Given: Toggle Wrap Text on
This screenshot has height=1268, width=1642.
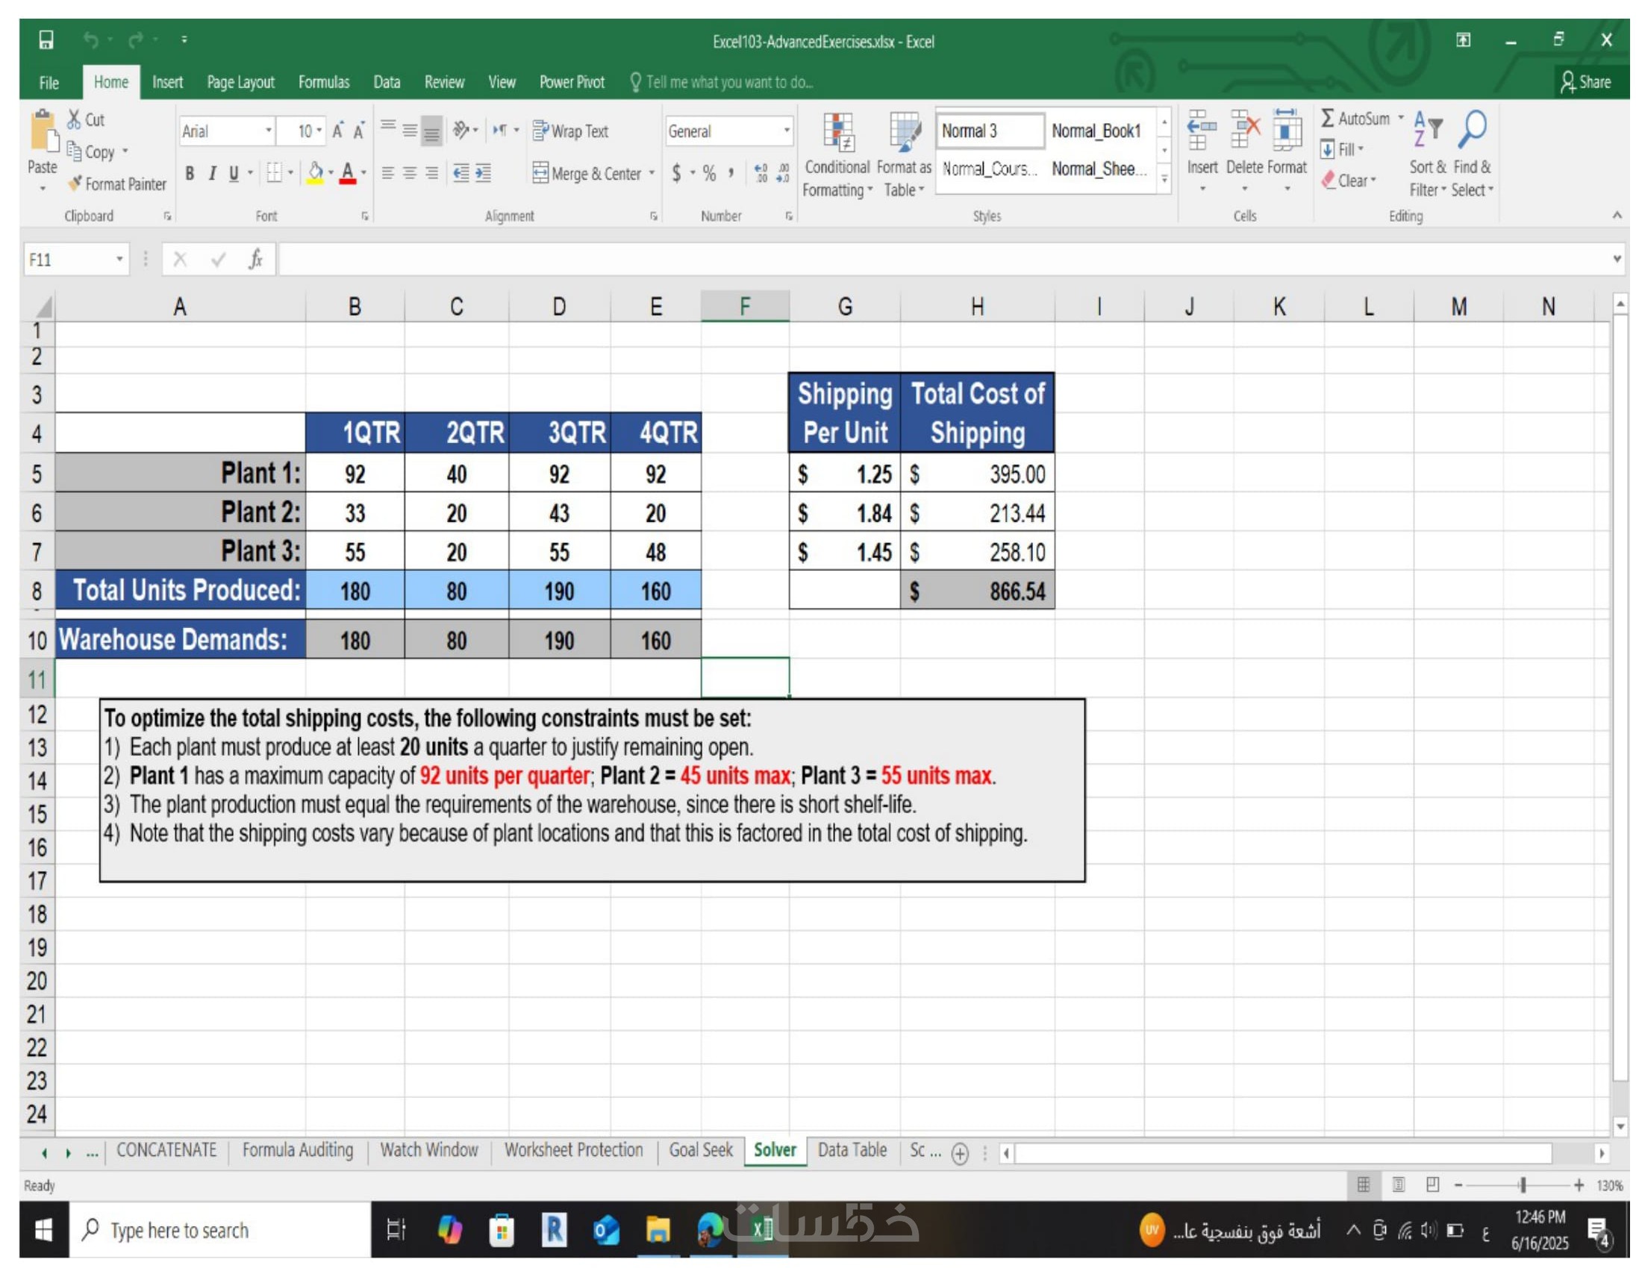Looking at the screenshot, I should click(x=571, y=131).
